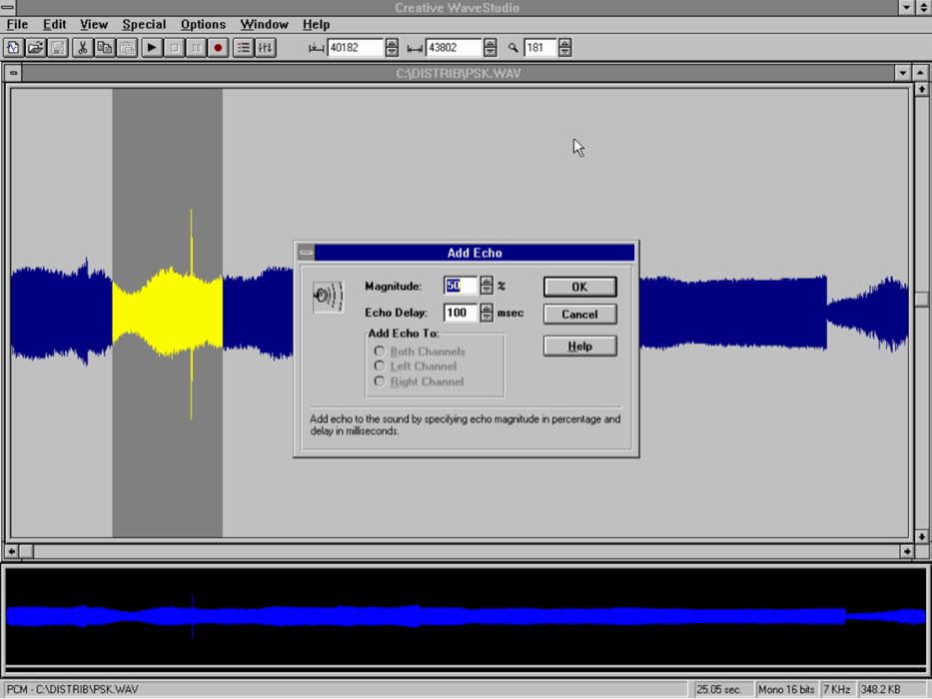Click the vertical scrollbar thumb

click(921, 300)
